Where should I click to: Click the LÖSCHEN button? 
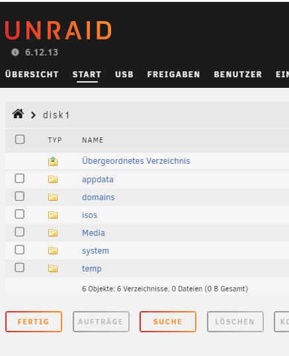[235, 322]
